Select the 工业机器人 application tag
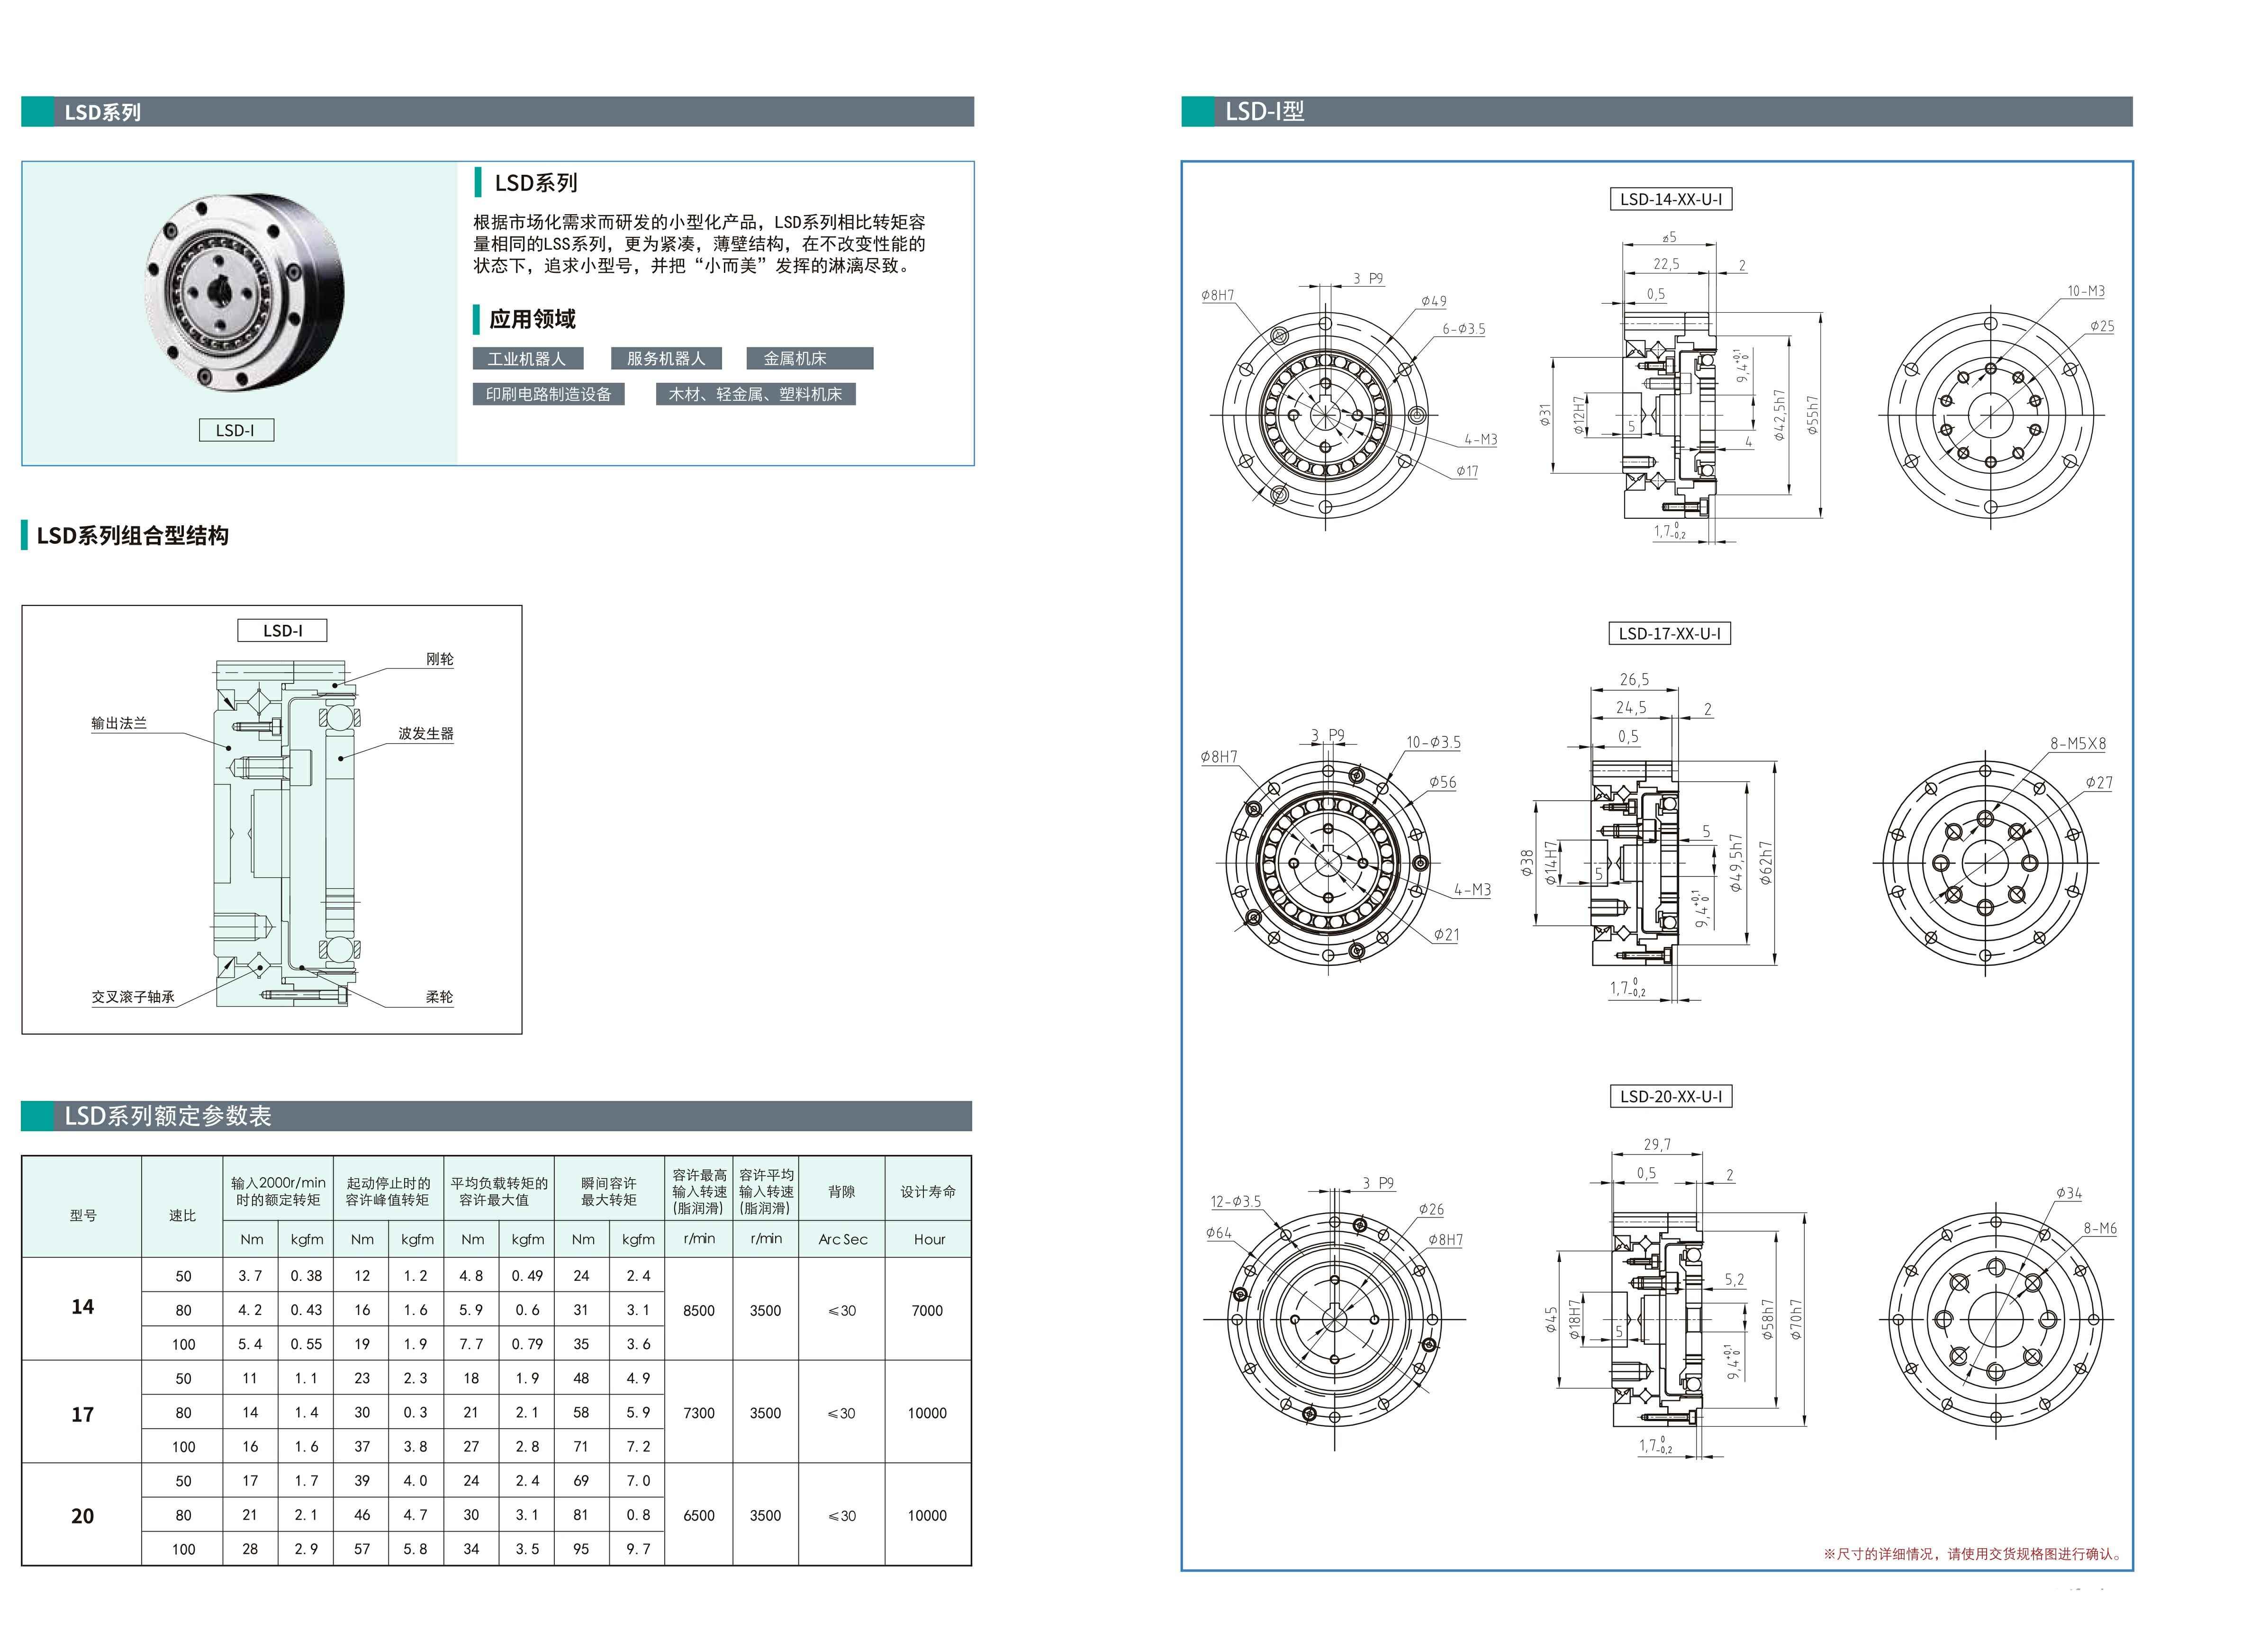 point(527,359)
